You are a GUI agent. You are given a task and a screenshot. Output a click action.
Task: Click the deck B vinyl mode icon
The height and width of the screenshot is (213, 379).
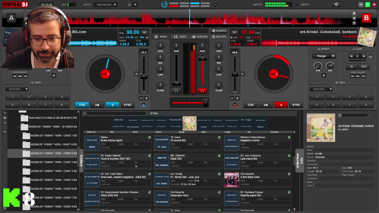[235, 105]
